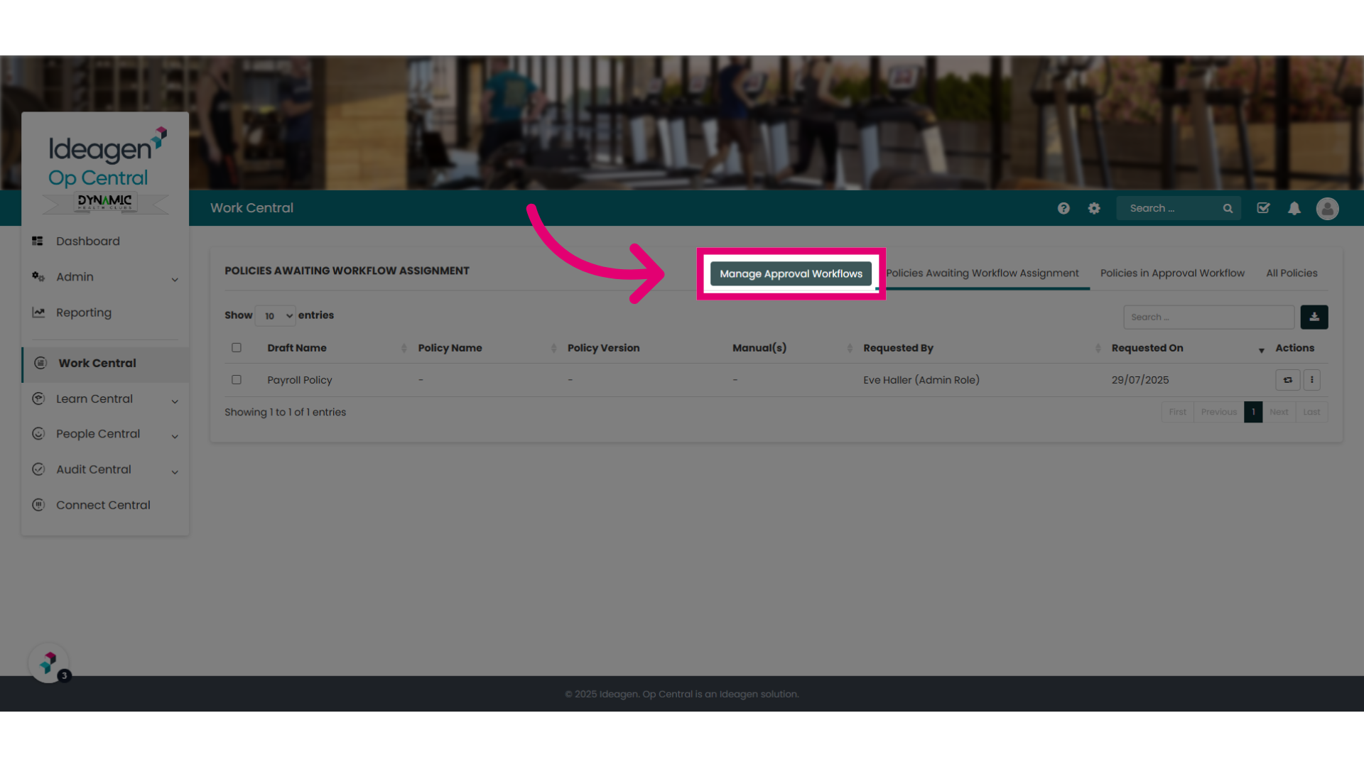1364x767 pixels.
Task: Go to First page in pagination
Action: click(1177, 412)
